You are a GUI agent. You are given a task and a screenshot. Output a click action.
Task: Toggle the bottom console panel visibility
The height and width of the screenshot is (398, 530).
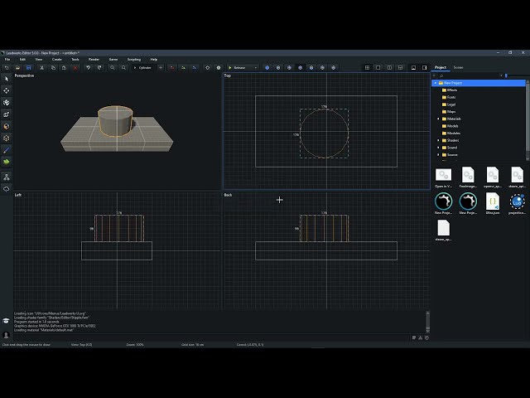(x=413, y=68)
